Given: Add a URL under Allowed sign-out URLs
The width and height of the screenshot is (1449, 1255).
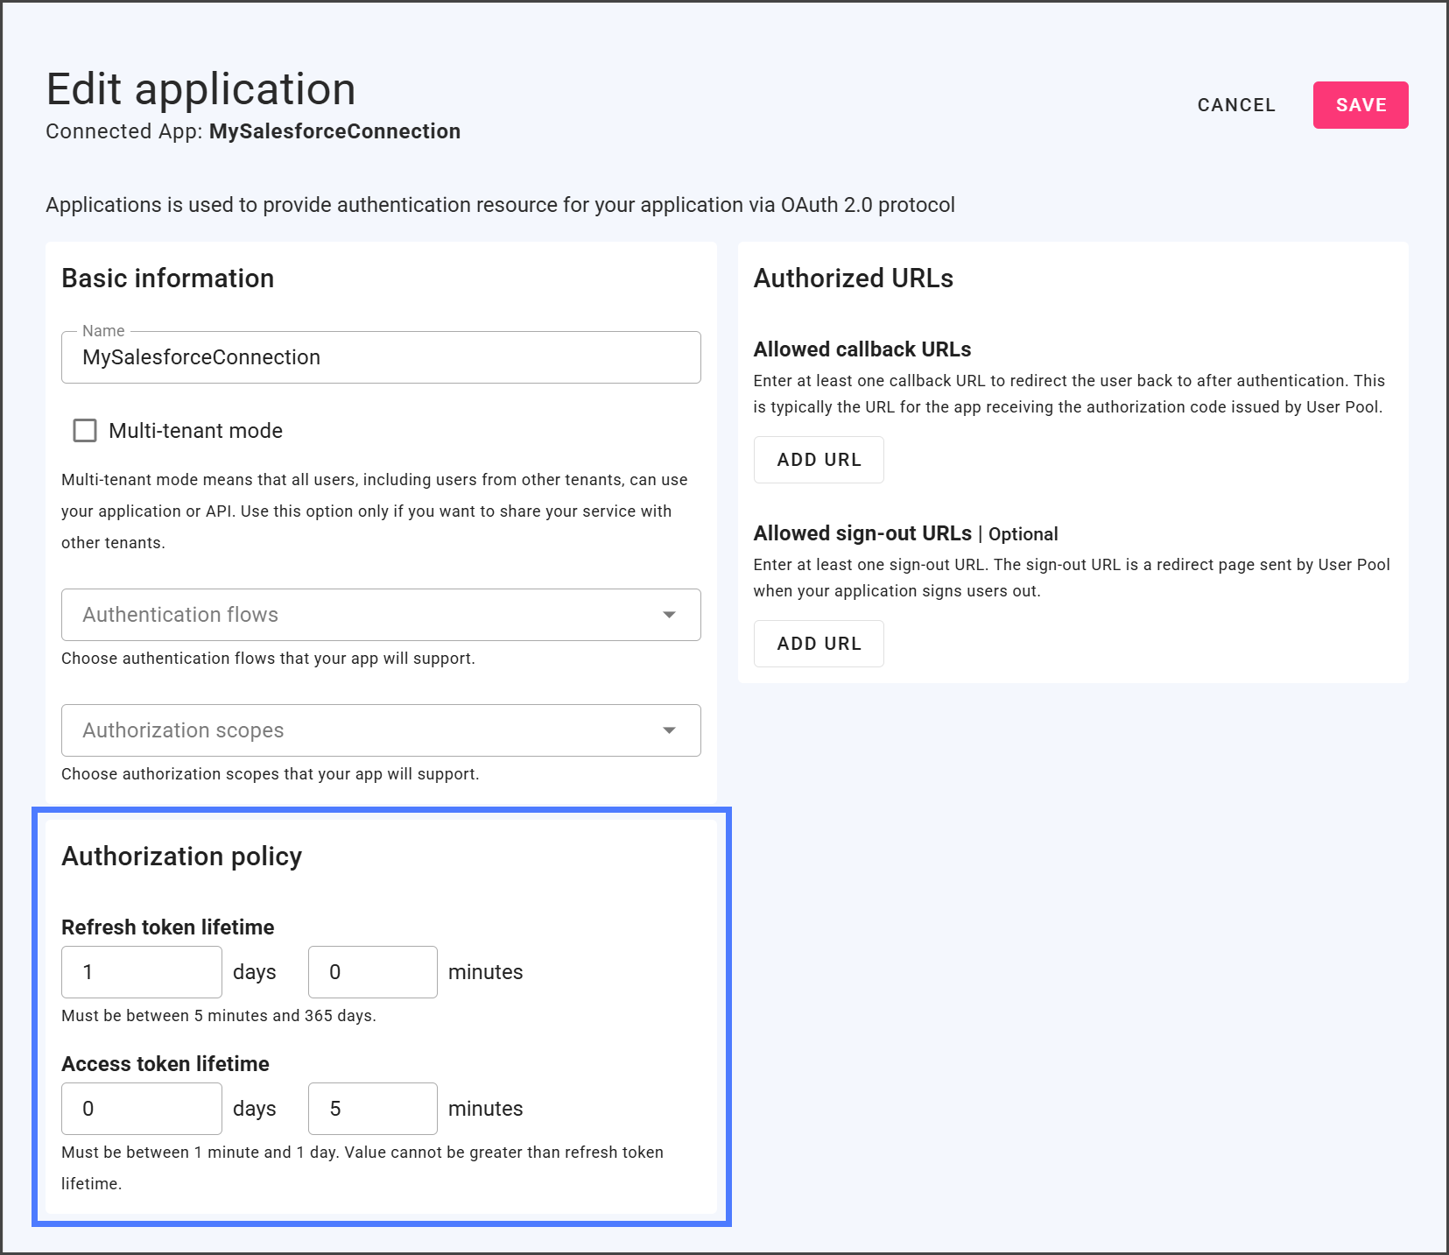Looking at the screenshot, I should [x=819, y=644].
